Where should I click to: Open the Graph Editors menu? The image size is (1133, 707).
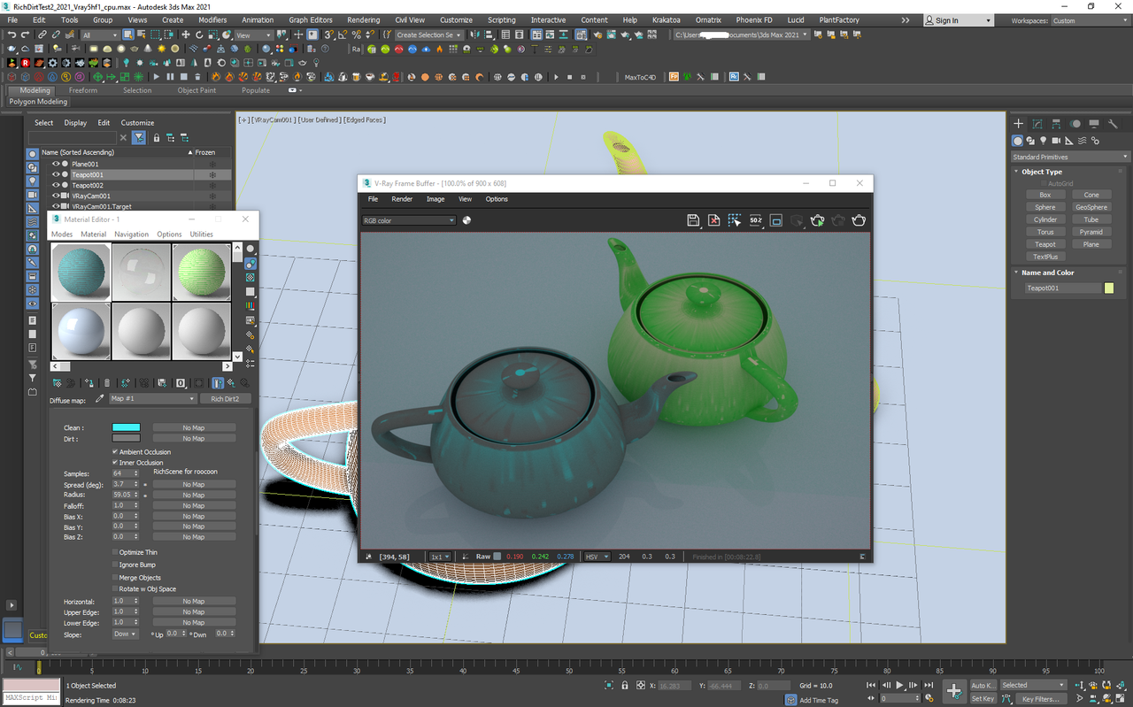(x=311, y=19)
